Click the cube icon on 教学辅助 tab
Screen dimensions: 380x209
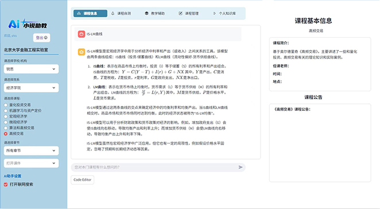click(146, 13)
